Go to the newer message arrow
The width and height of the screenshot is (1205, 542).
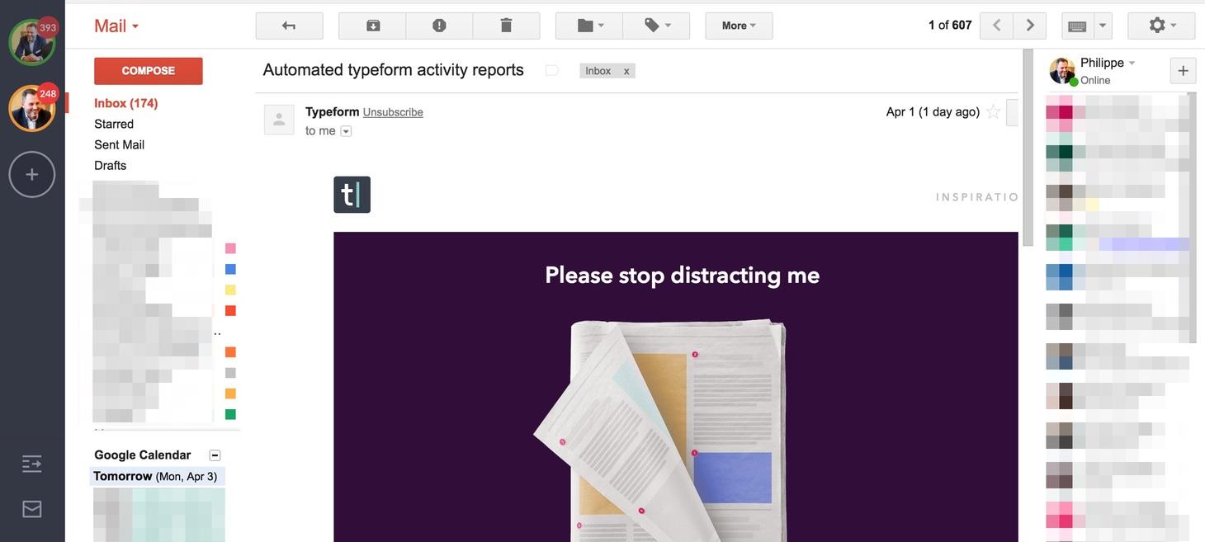pyautogui.click(x=996, y=26)
